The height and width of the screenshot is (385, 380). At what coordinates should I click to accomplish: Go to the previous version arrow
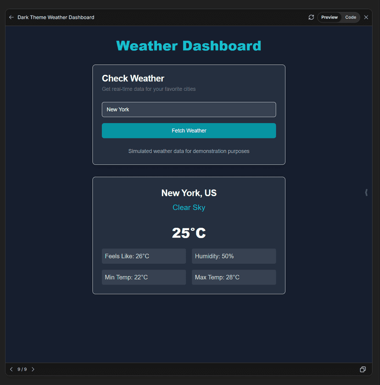11,369
